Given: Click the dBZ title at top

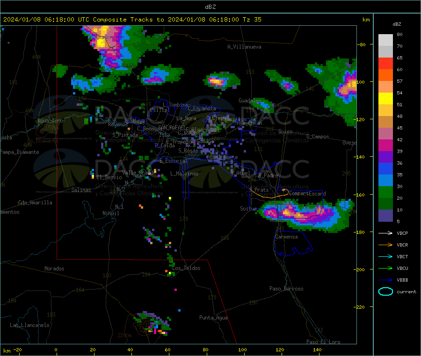Looking at the screenshot, I should (x=210, y=7).
